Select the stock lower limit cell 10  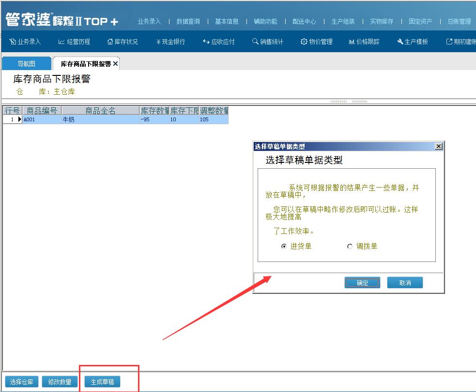click(184, 119)
